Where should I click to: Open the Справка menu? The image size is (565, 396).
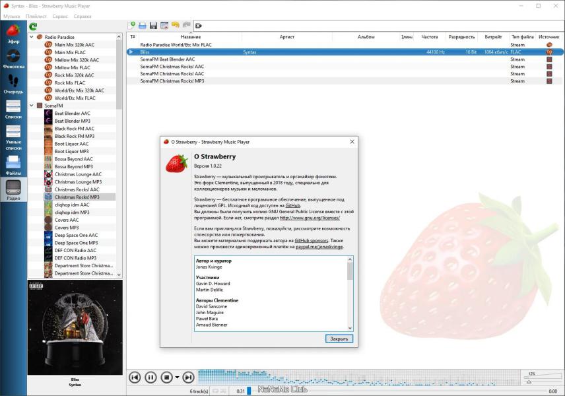tap(83, 16)
